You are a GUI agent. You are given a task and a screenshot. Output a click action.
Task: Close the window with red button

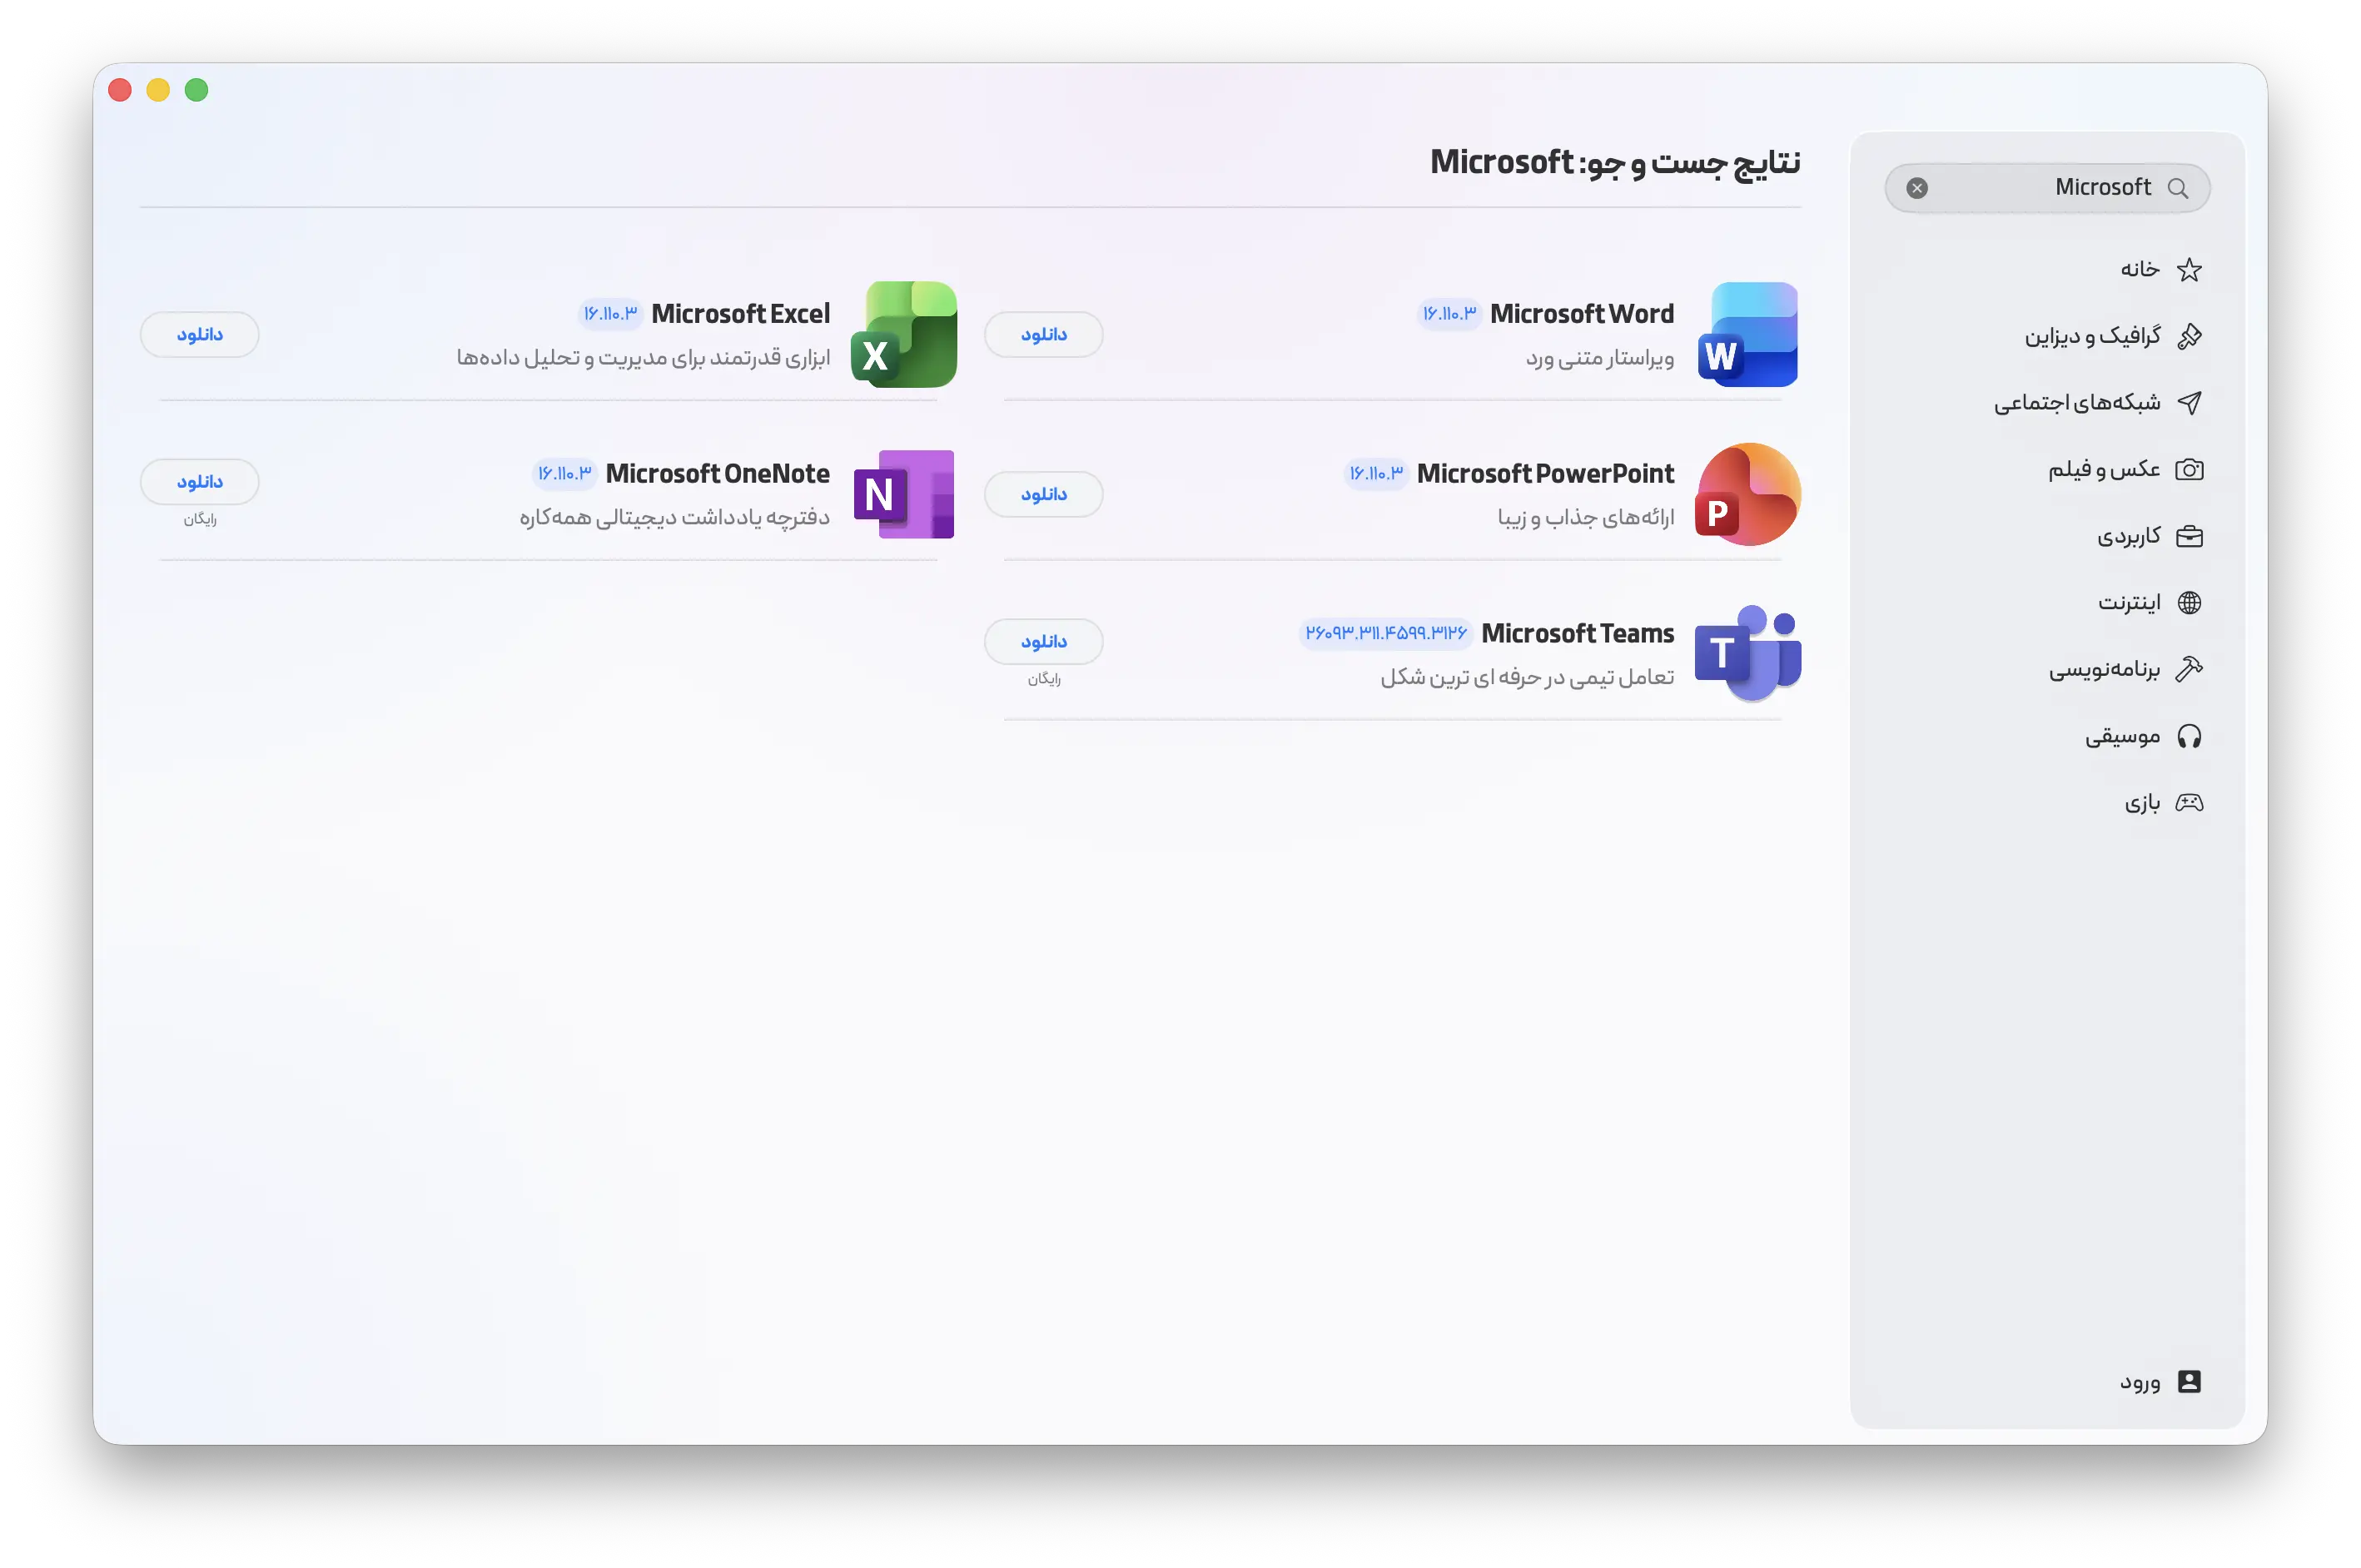(120, 90)
